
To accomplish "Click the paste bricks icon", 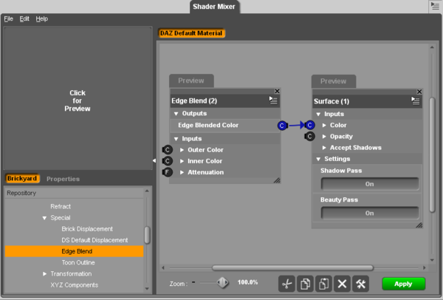I will click(x=323, y=284).
